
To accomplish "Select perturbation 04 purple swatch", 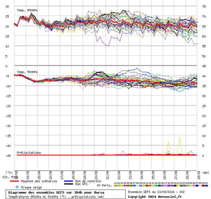I will point(125,186).
